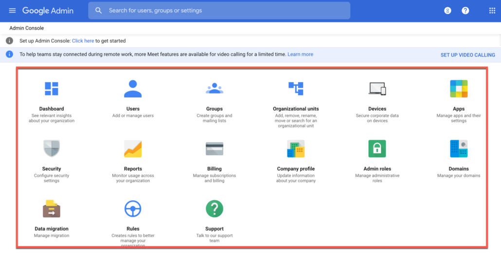
Task: Open the Groups people icon
Action: 215,88
